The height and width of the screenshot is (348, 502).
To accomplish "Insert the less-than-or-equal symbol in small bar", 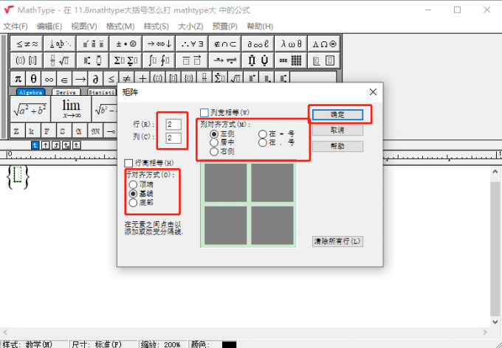I will click(x=111, y=79).
